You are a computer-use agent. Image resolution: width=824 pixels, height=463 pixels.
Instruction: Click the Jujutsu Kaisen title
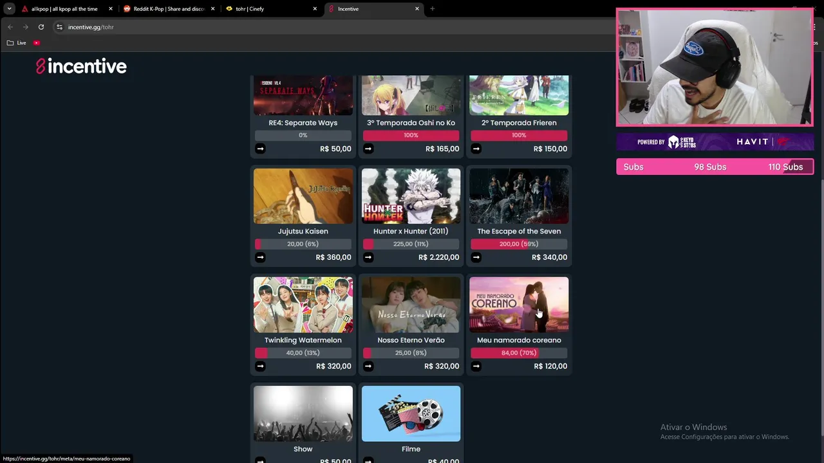pos(303,232)
